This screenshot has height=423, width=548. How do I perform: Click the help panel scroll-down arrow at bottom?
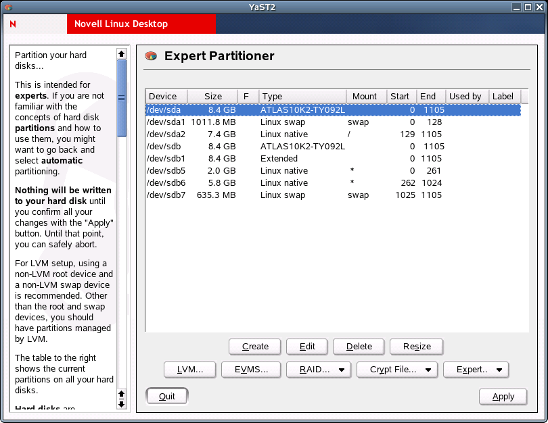[x=121, y=404]
